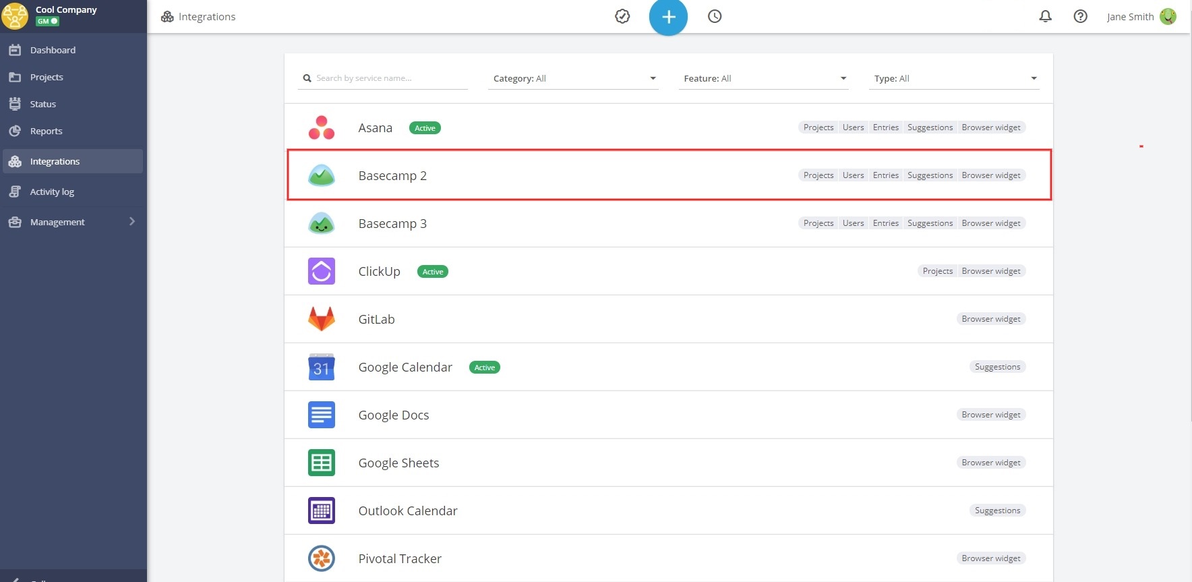Open the Basecamp 3 integration name
Screen dimensions: 1192x582
[392, 224]
